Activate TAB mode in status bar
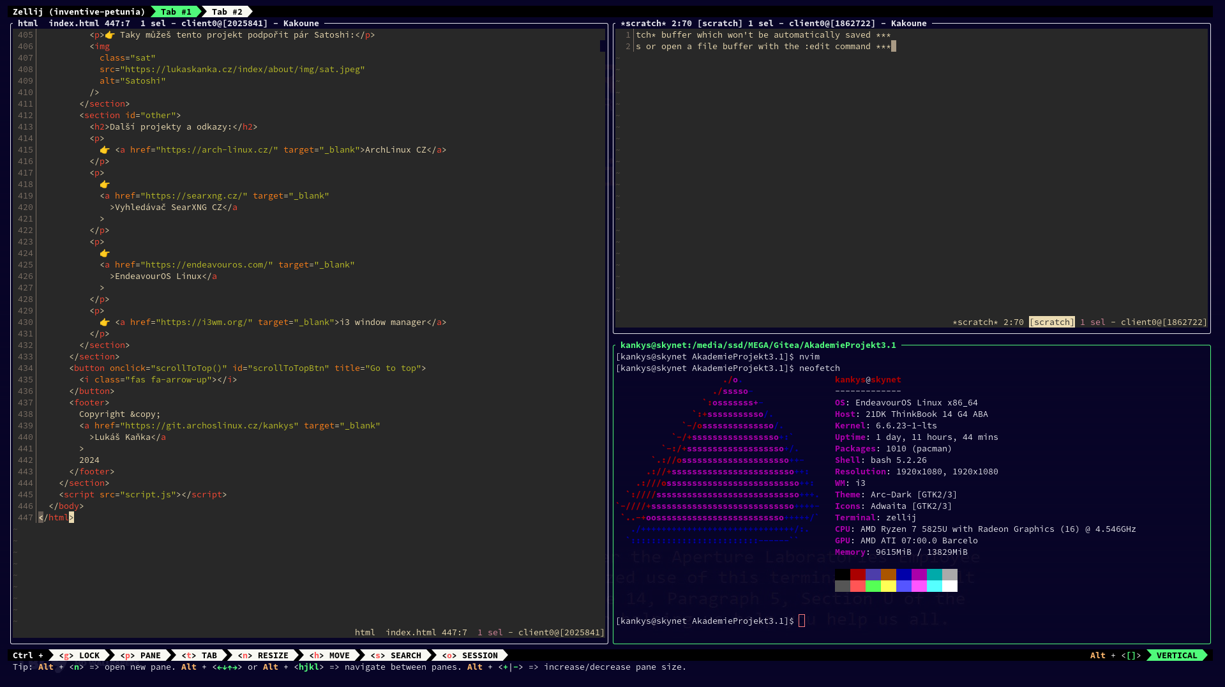Image resolution: width=1225 pixels, height=687 pixels. (x=200, y=655)
